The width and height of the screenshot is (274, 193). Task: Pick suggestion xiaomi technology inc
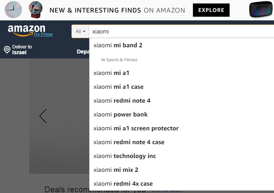pos(125,156)
